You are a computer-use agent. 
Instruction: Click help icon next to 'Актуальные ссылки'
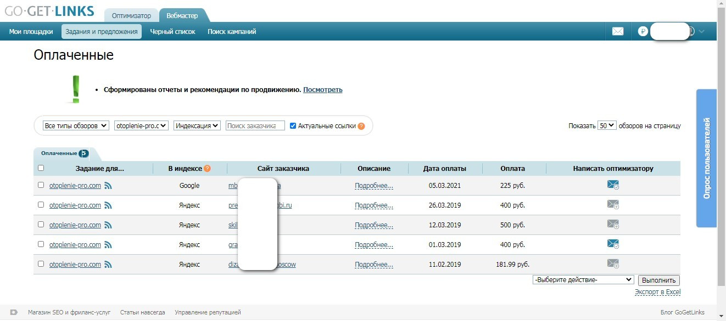[x=361, y=126]
